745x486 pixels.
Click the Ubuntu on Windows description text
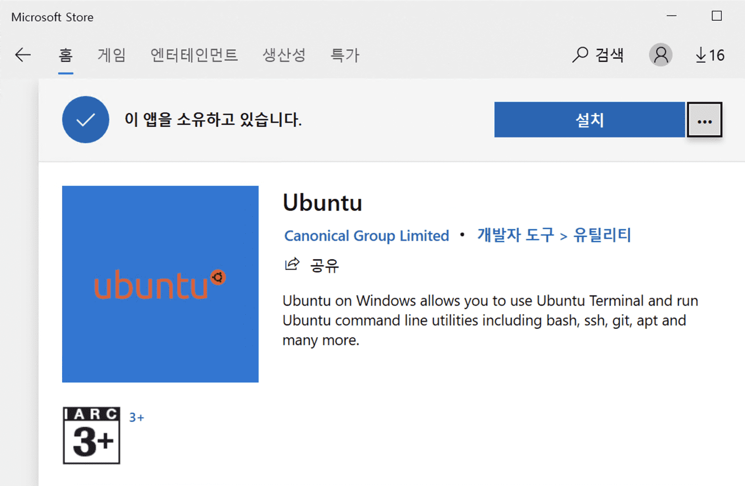[490, 320]
